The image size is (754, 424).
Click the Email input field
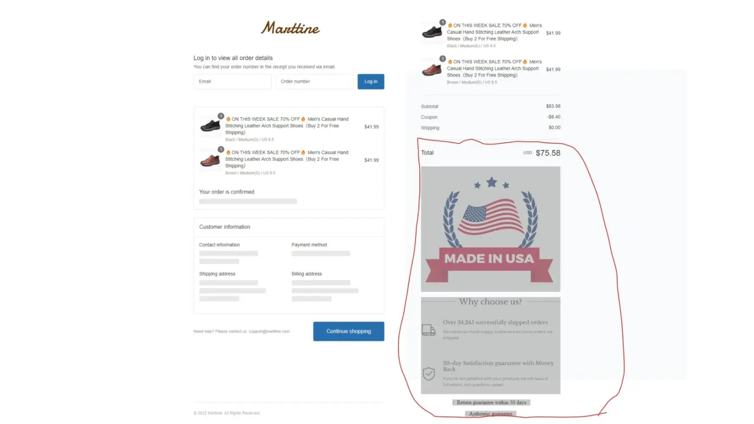pos(232,81)
